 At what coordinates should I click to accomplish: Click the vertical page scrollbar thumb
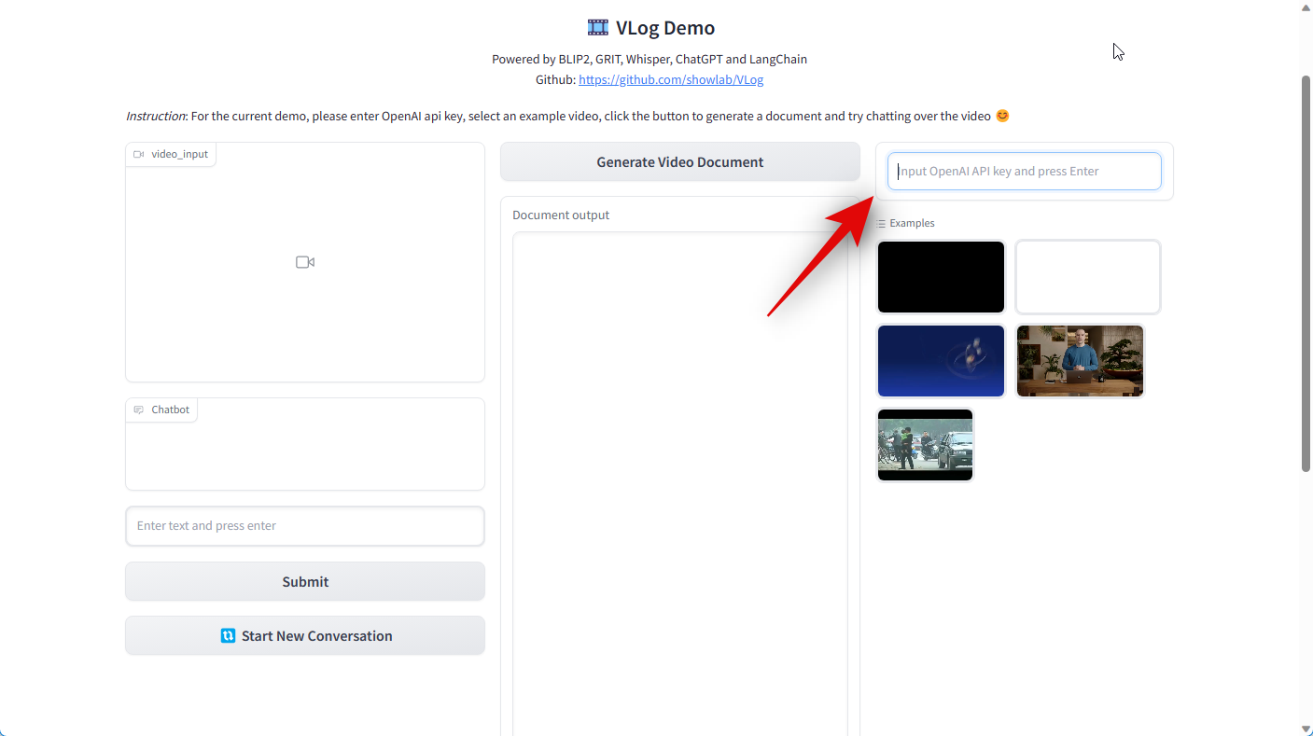point(1306,273)
